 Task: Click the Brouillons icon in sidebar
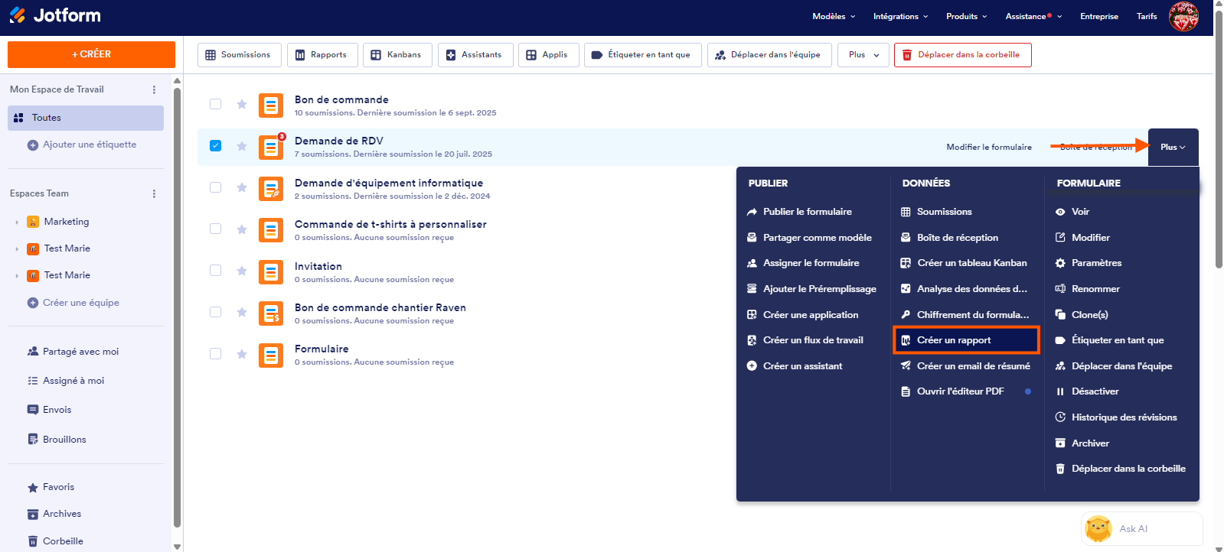coord(33,440)
